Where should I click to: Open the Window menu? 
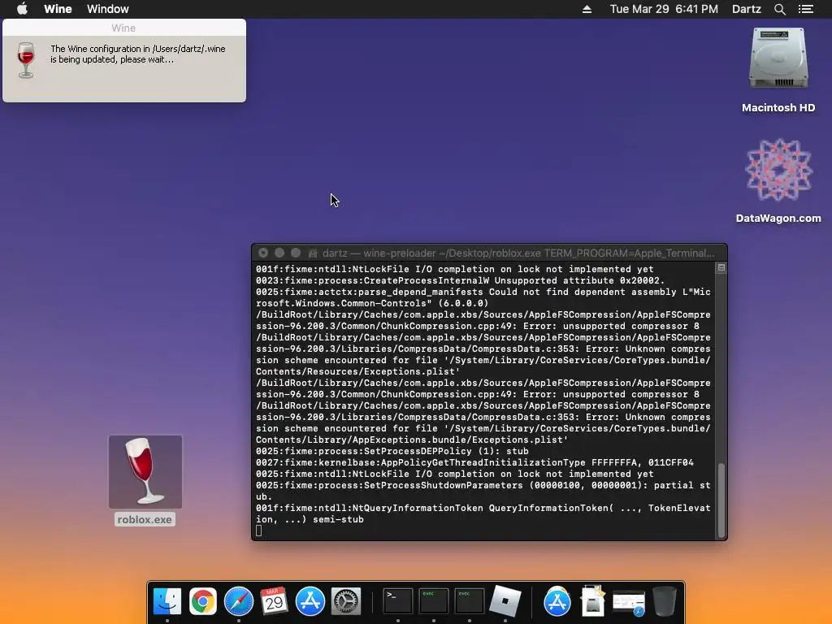(108, 9)
